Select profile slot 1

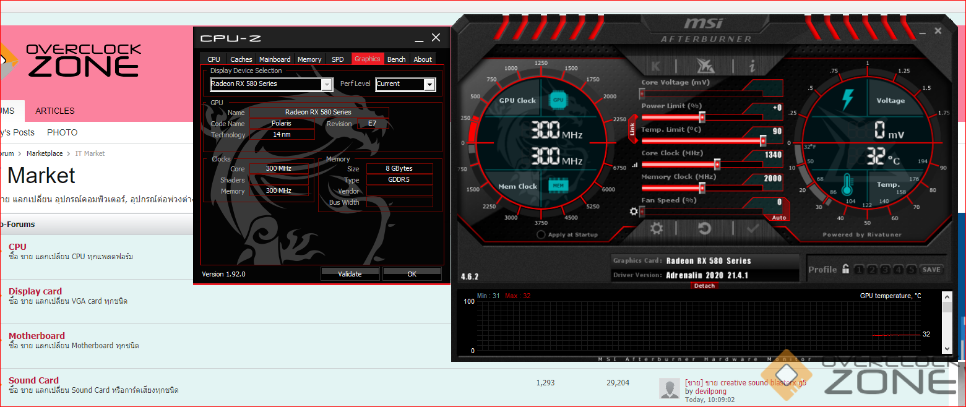(x=860, y=270)
